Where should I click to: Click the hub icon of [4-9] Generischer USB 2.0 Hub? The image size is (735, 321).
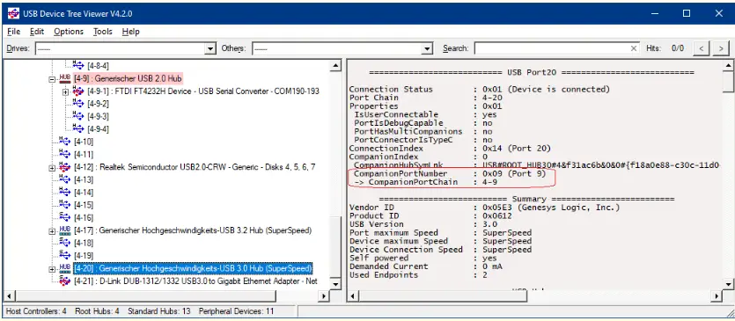coord(65,78)
